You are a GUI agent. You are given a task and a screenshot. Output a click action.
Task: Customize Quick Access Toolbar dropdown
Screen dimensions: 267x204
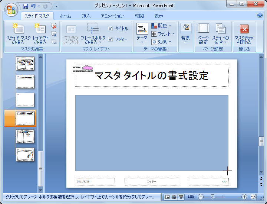coord(56,6)
